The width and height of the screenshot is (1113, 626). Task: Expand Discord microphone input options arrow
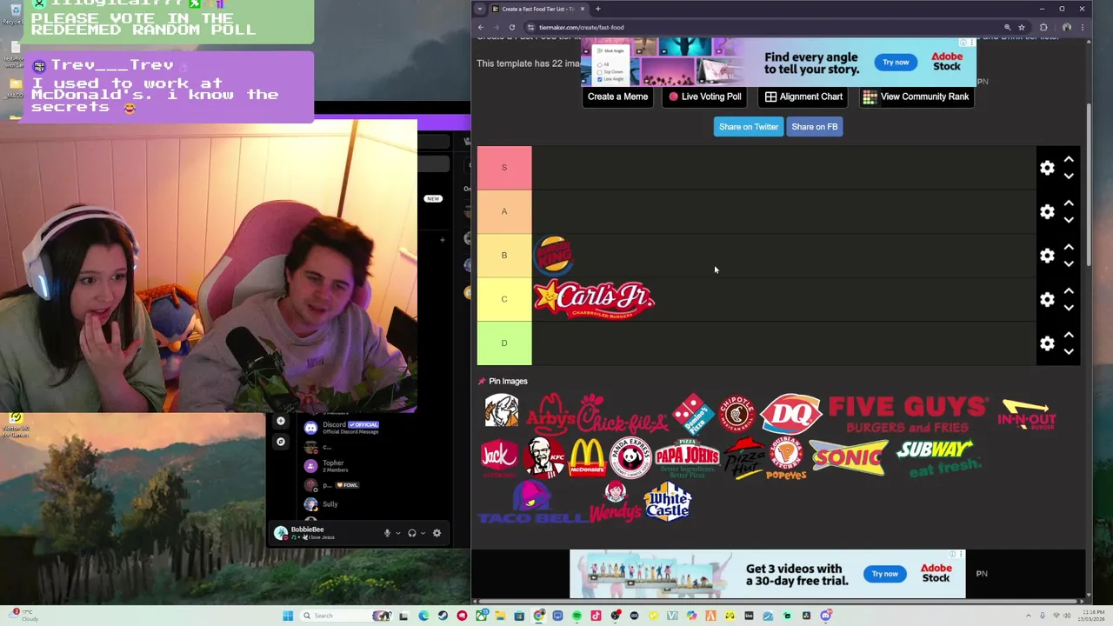(x=398, y=533)
